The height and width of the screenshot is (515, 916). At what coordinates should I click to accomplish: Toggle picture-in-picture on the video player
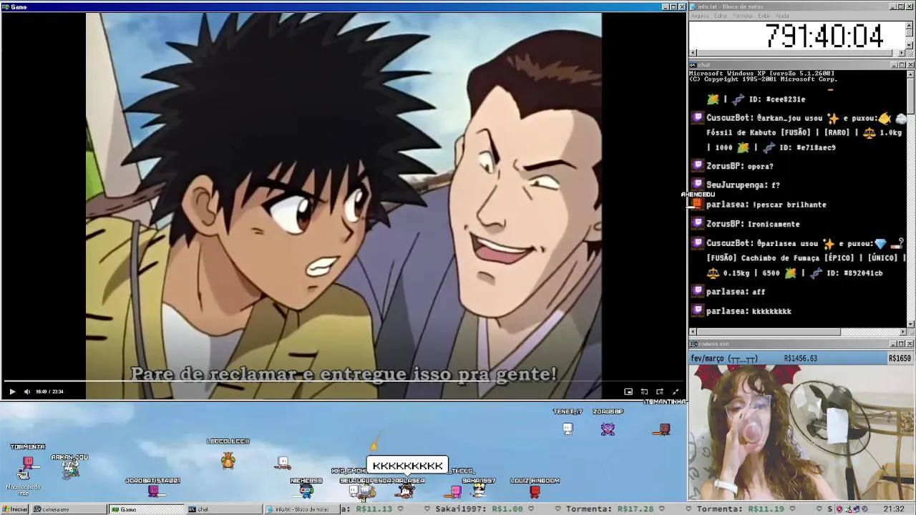click(x=628, y=391)
